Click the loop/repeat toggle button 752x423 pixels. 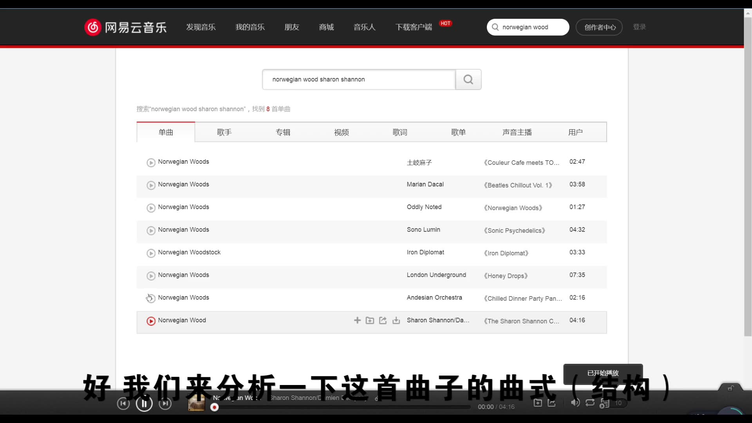point(590,403)
